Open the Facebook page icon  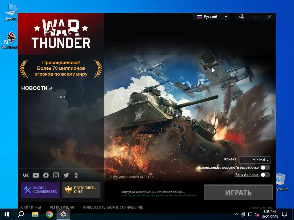[x=46, y=175]
